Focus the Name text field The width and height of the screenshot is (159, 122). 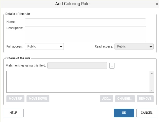pyautogui.click(x=85, y=22)
